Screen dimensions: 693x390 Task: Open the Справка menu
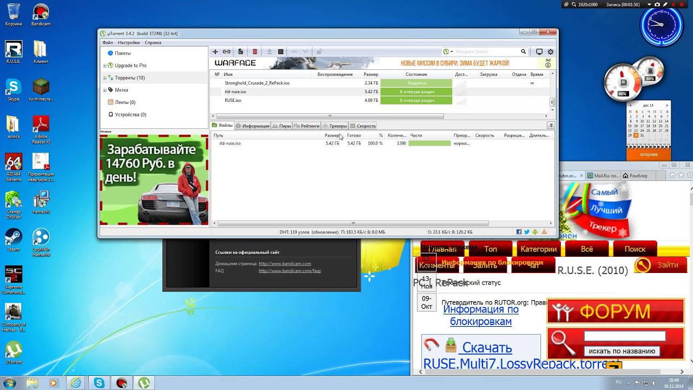[x=153, y=42]
